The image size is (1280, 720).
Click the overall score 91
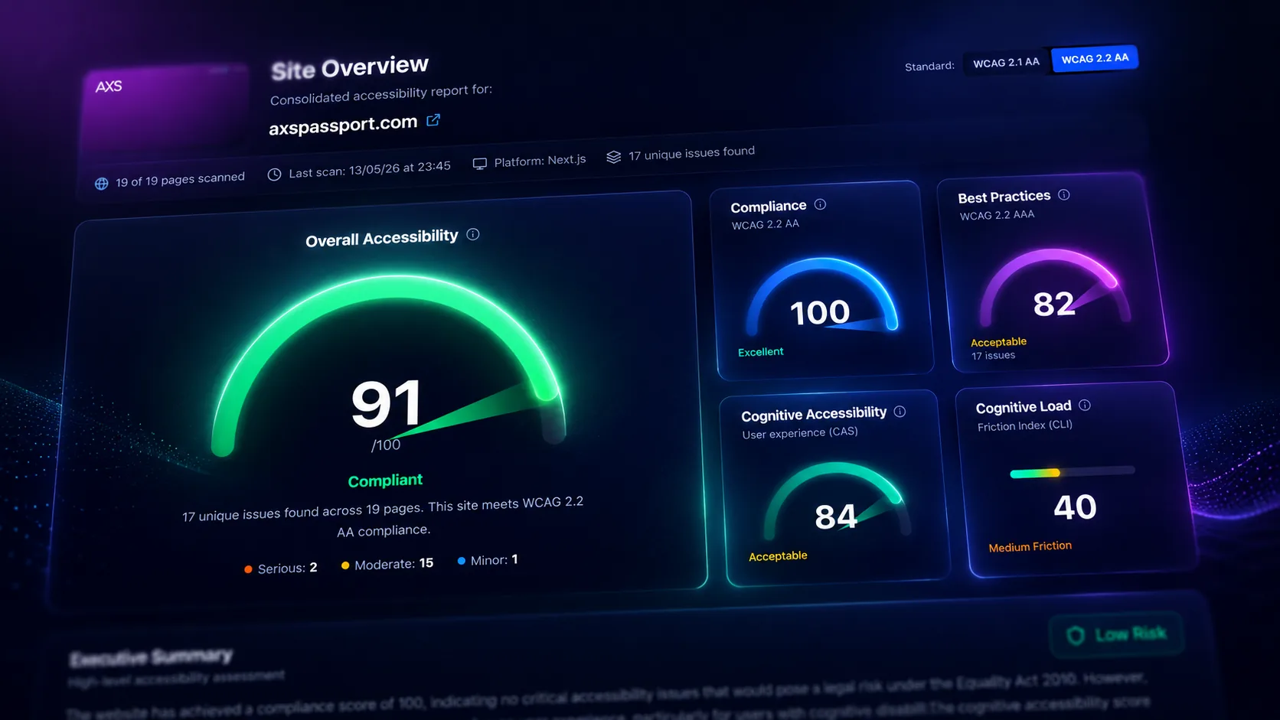(387, 402)
